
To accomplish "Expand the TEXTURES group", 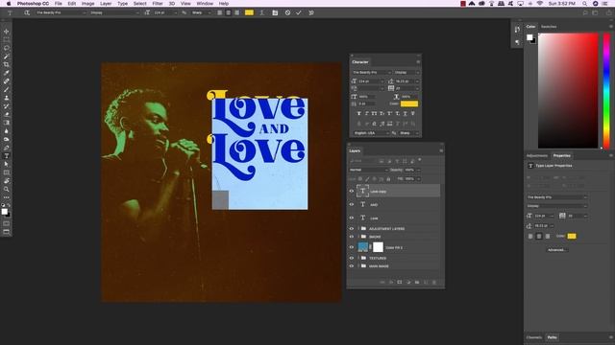I will 358,258.
